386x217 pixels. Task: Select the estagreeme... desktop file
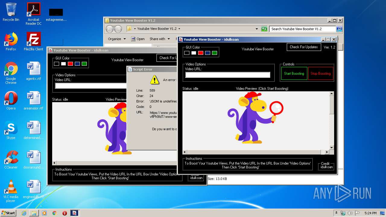point(56,14)
